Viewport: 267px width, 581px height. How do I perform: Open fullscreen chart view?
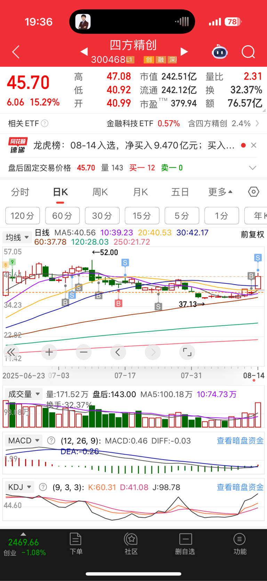[x=187, y=352]
